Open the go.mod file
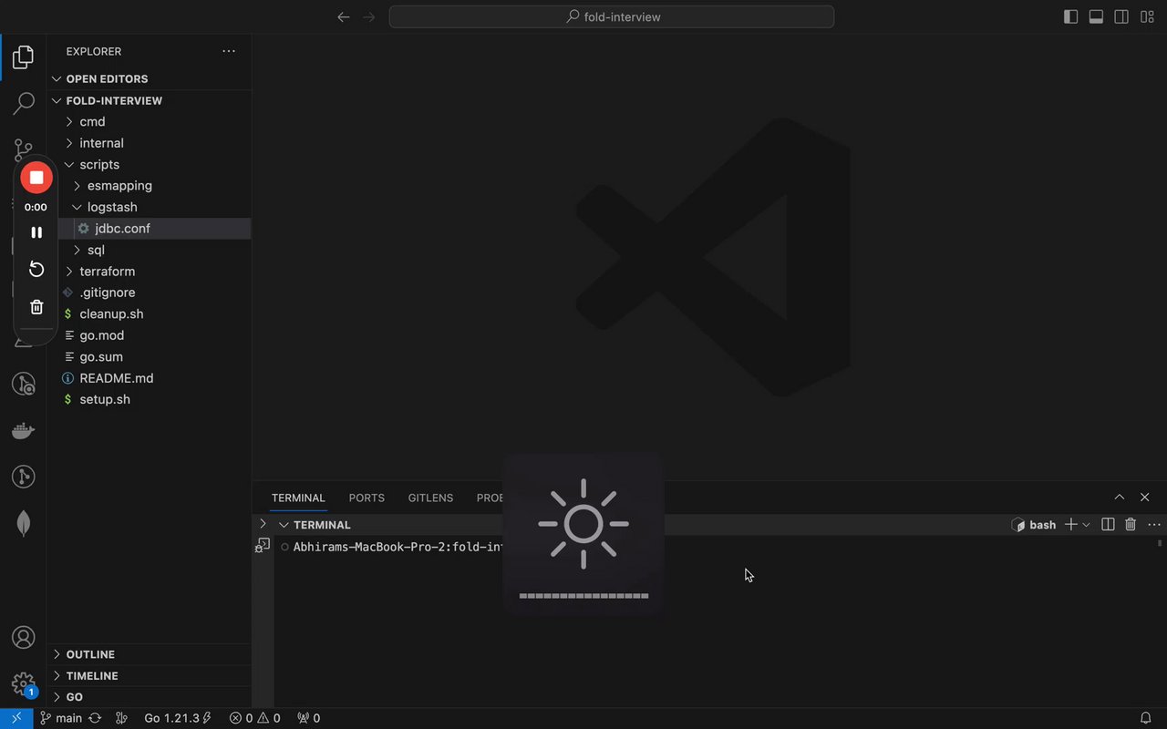 150,335
